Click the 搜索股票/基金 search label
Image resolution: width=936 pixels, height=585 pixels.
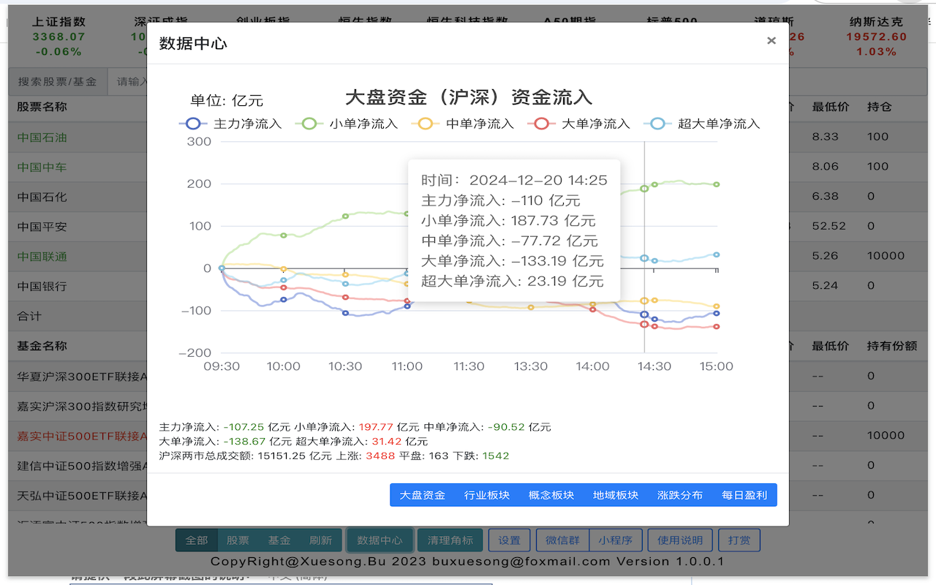58,81
